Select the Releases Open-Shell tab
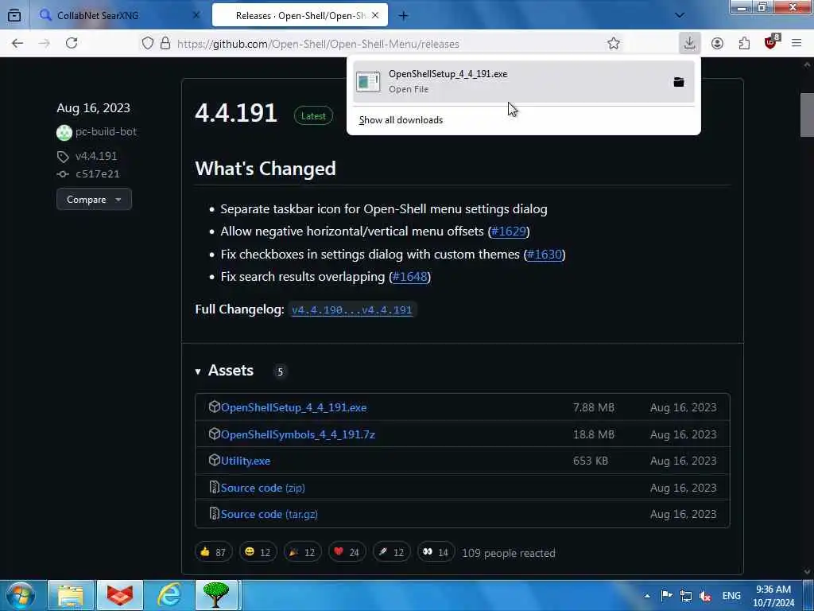The image size is (814, 611). 300,15
